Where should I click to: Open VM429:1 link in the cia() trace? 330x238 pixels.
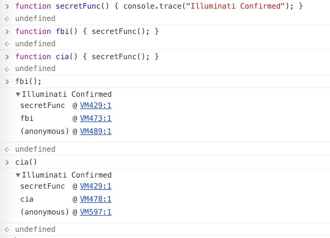pyautogui.click(x=95, y=186)
